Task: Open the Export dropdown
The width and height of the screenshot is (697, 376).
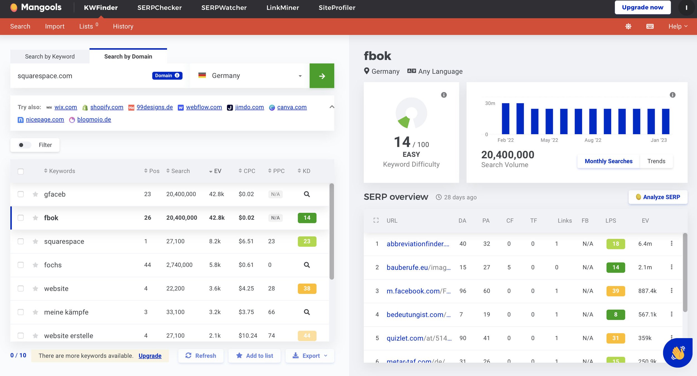Action: point(310,356)
